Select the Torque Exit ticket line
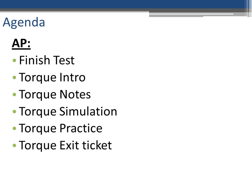Viewport: 252px width, 189px height. click(x=65, y=145)
